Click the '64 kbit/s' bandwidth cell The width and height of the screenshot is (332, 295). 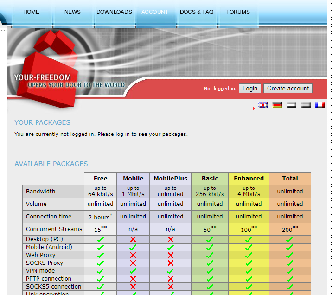[x=100, y=191]
